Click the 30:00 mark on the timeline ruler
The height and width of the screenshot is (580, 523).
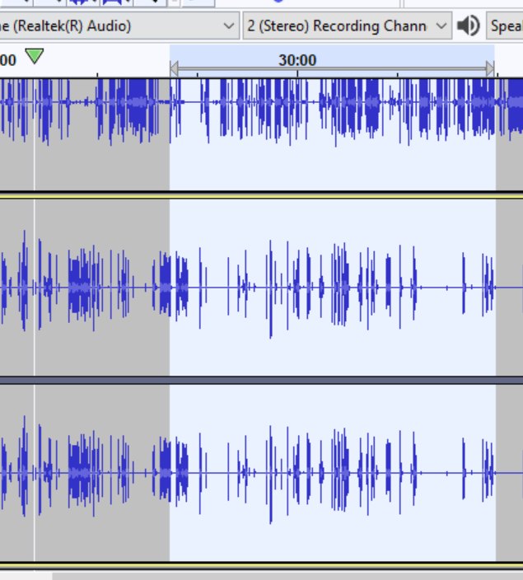point(297,60)
